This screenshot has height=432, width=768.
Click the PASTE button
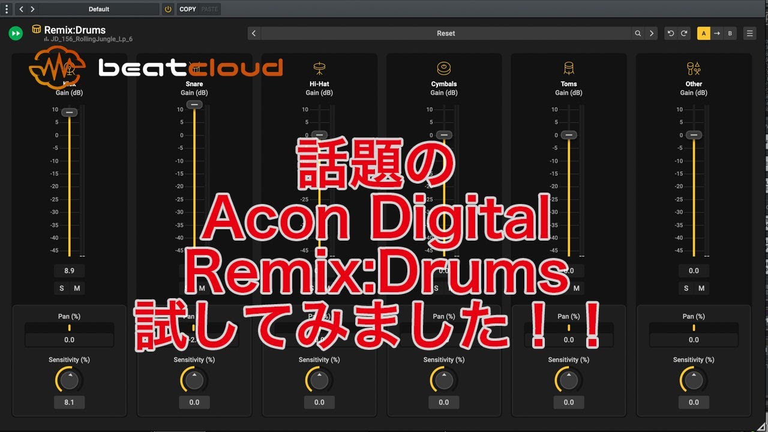[209, 9]
